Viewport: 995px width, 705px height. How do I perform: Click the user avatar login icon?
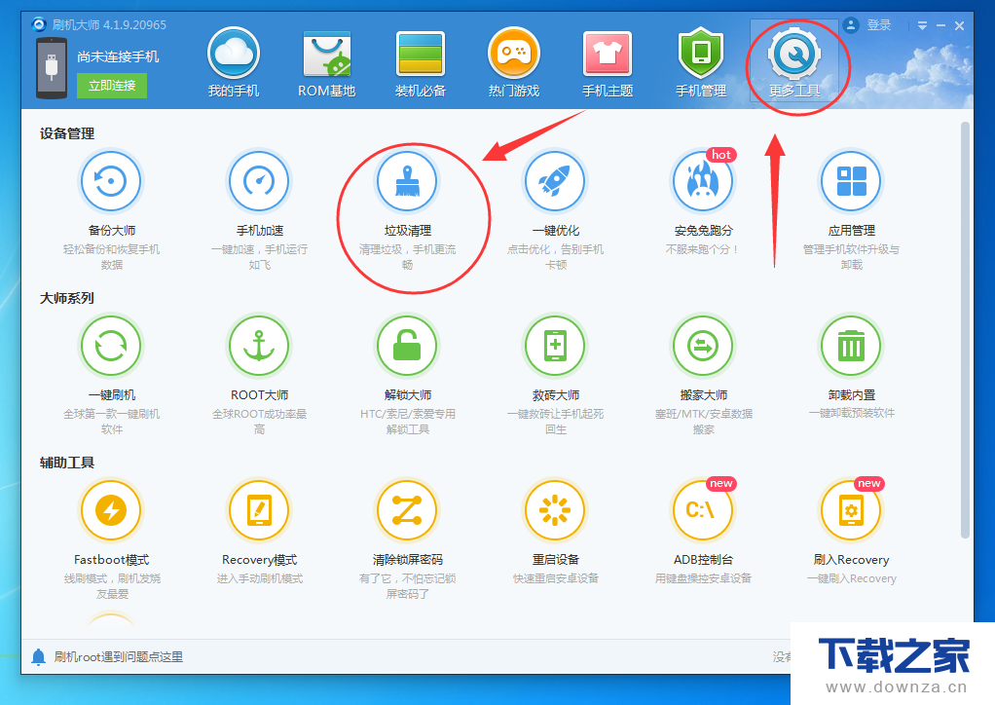coord(850,25)
